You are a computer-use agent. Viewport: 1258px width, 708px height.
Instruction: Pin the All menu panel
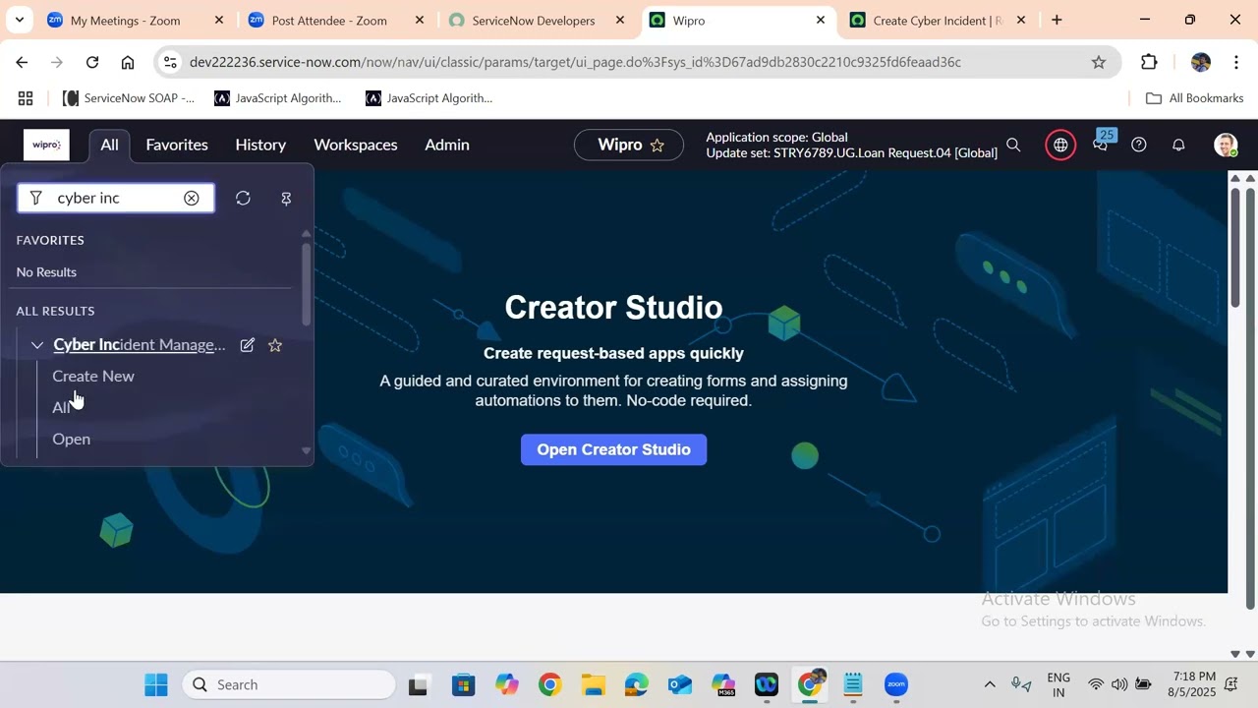[x=286, y=199]
